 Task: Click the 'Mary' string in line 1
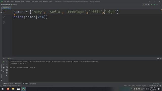pos(38,12)
